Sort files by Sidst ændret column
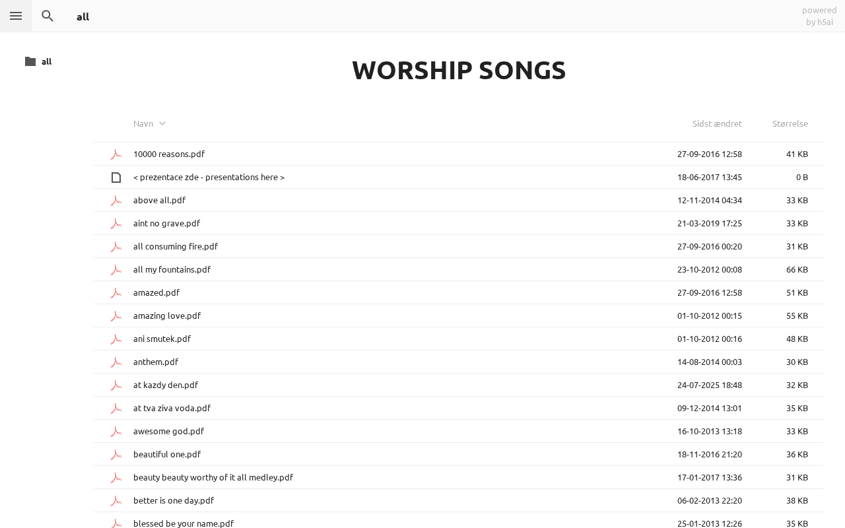Viewport: 845px width, 528px height. pos(717,123)
